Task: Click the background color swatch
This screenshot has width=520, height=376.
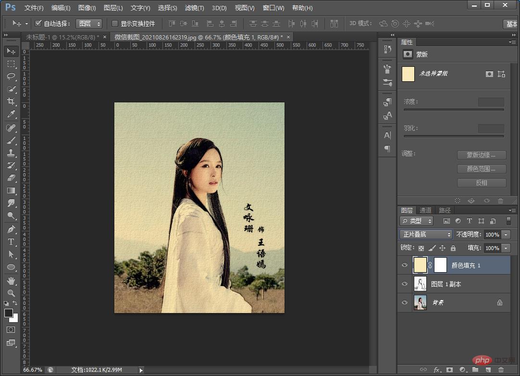Action: (x=15, y=320)
